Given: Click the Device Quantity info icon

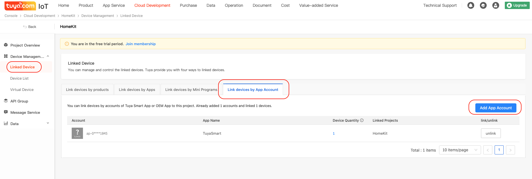Looking at the screenshot, I should click(362, 120).
